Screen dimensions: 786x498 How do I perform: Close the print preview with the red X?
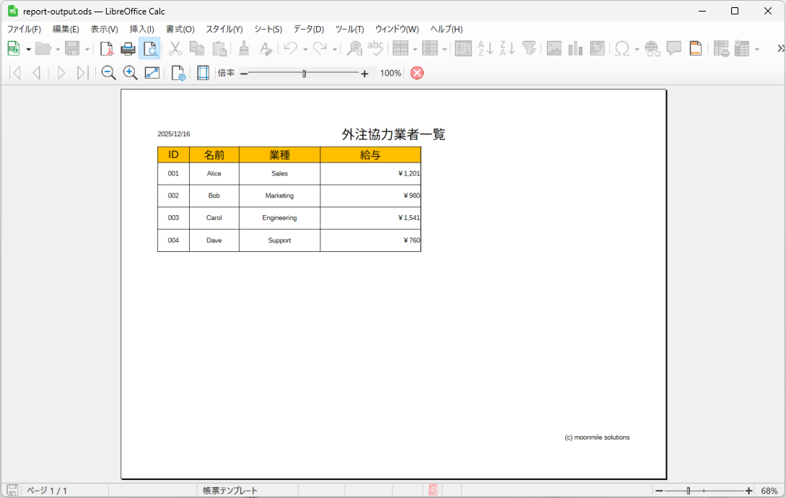pyautogui.click(x=417, y=73)
